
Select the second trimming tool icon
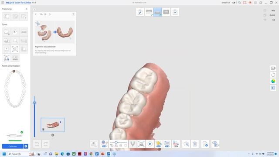[x=15, y=17]
